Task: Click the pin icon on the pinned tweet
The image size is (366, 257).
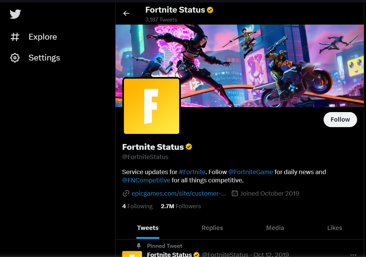Action: pos(139,246)
